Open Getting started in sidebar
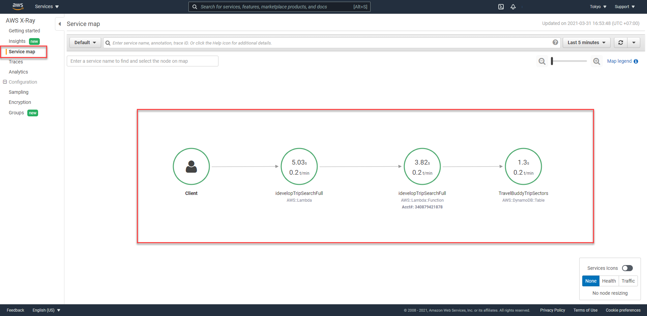The width and height of the screenshot is (647, 316). (24, 31)
